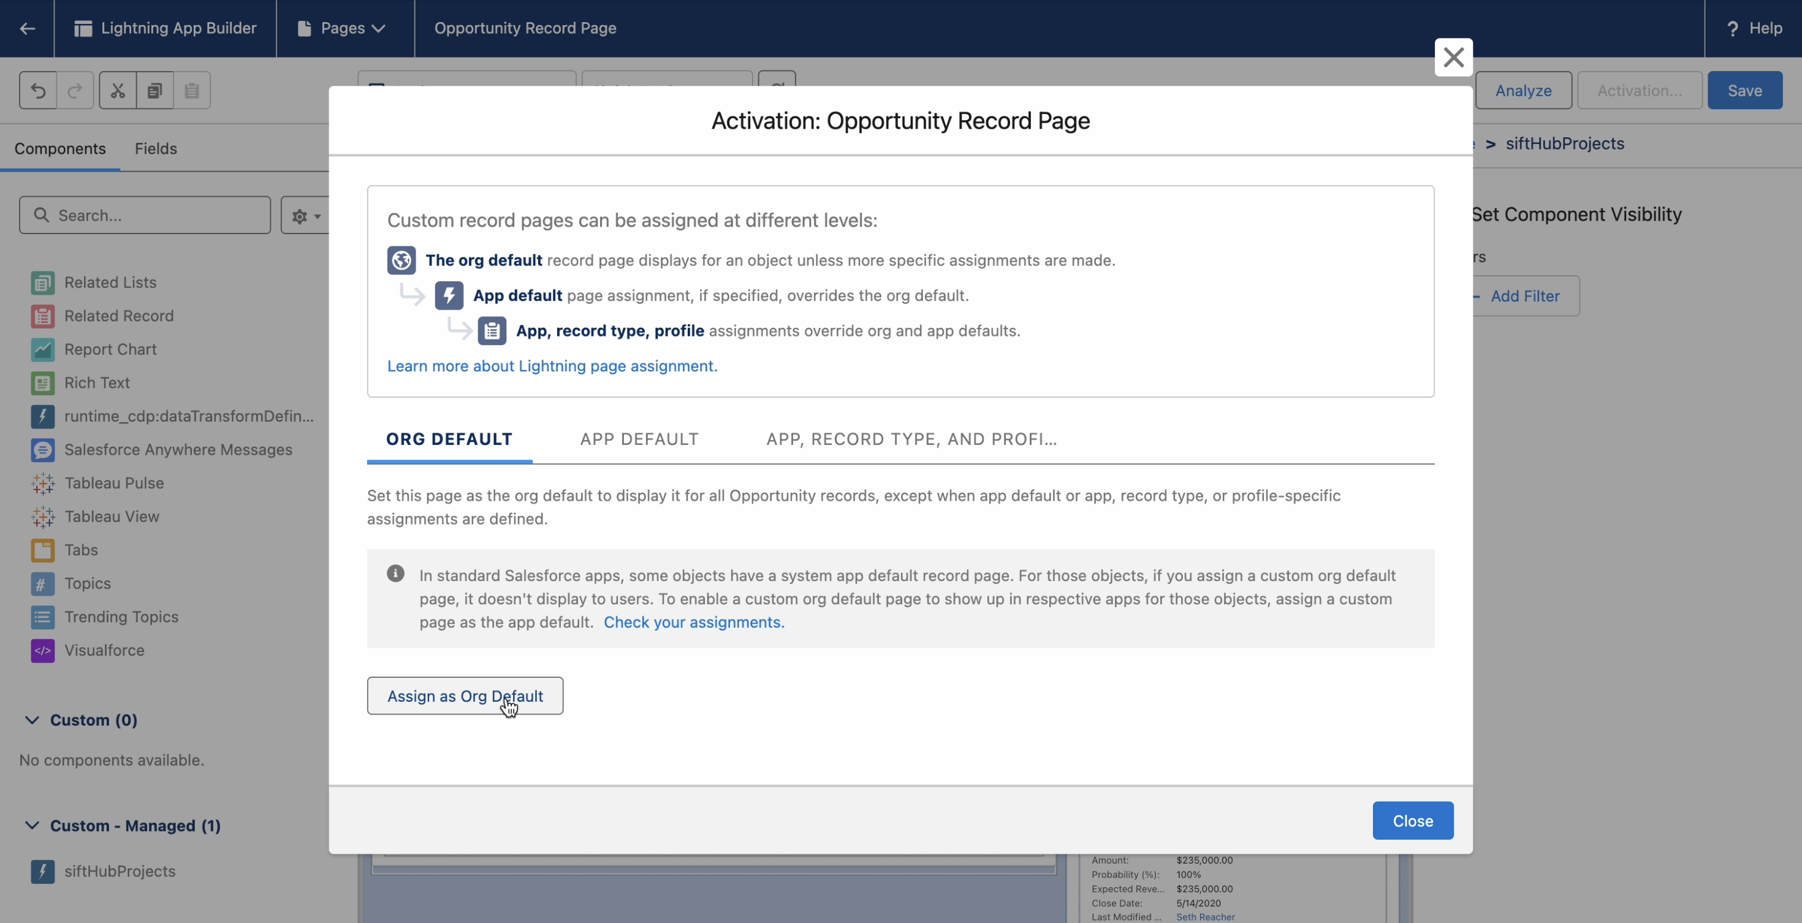
Task: Click the back arrow icon
Action: pos(28,28)
